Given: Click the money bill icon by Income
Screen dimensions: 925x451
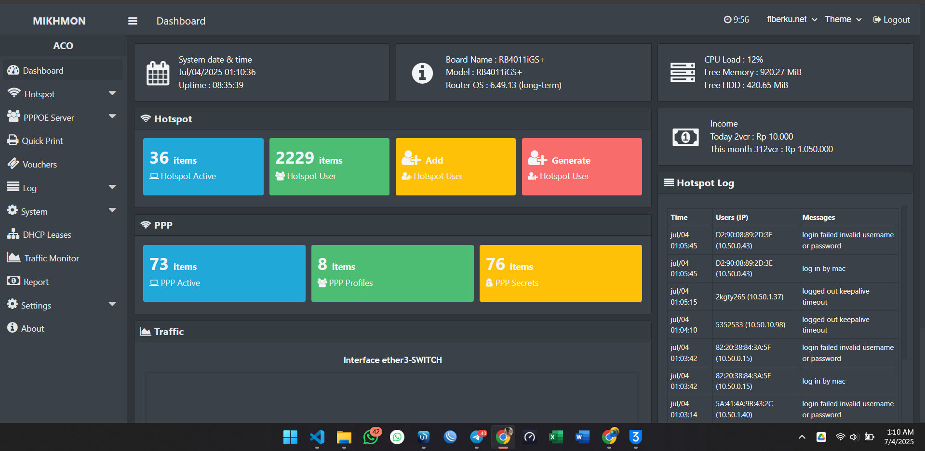Looking at the screenshot, I should point(685,138).
